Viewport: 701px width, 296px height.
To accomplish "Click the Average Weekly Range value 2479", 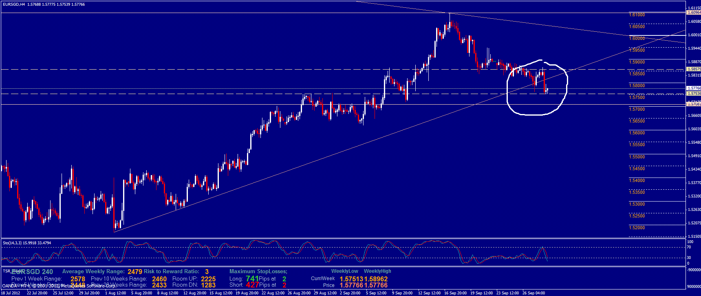I will click(x=135, y=272).
